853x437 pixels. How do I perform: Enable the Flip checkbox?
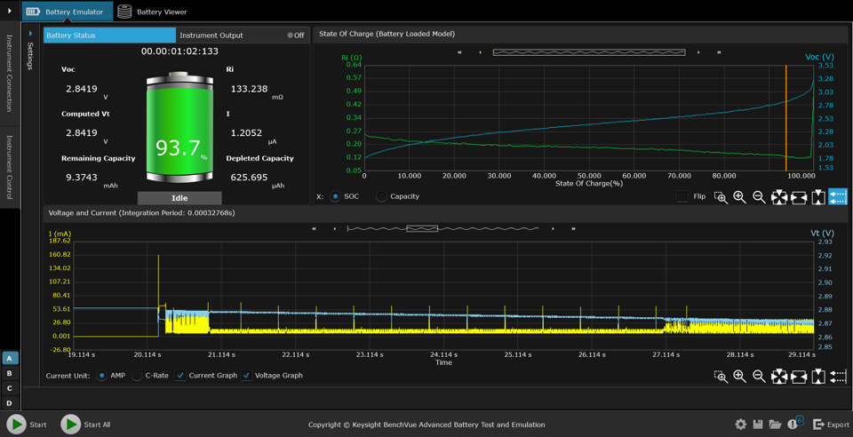682,196
